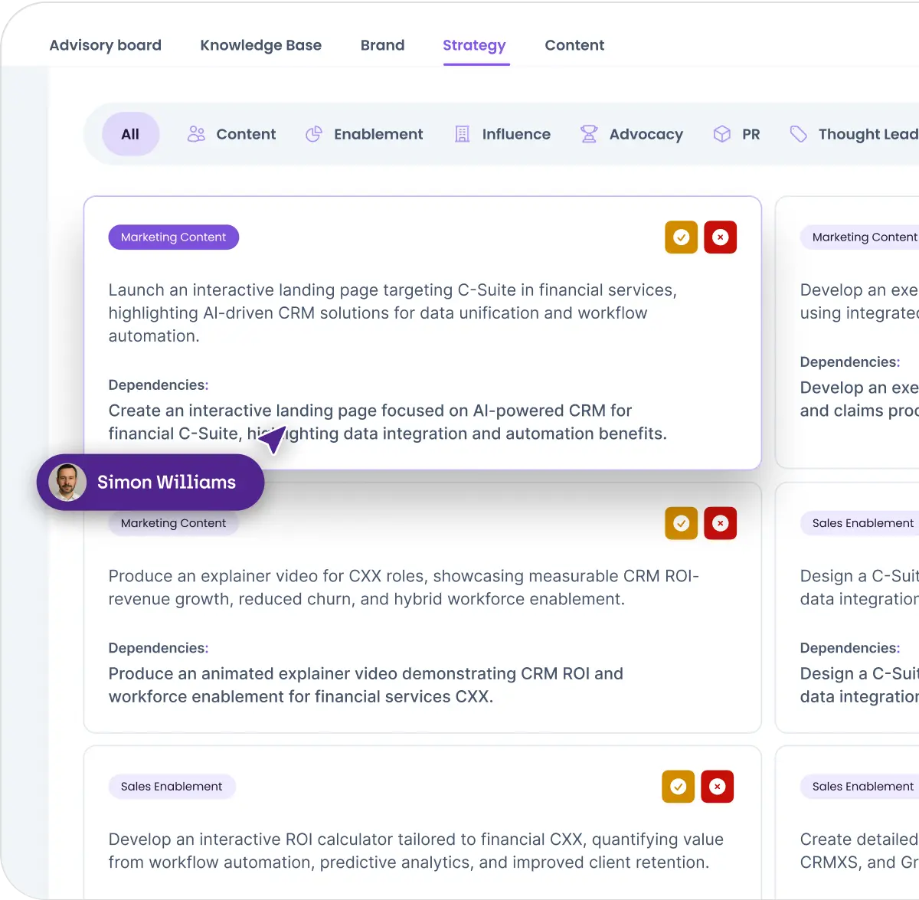Open the Brand tab
The image size is (919, 900).
[382, 45]
